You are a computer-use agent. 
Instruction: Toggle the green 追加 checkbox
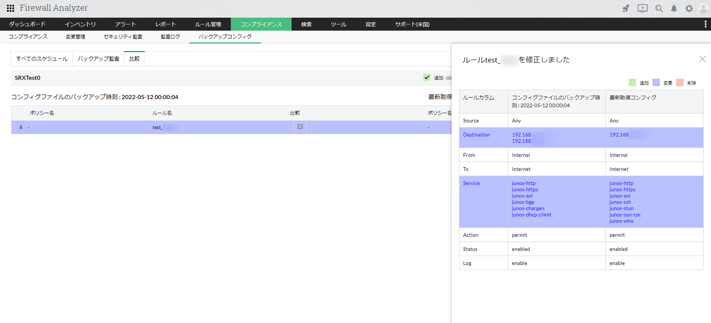click(x=427, y=77)
